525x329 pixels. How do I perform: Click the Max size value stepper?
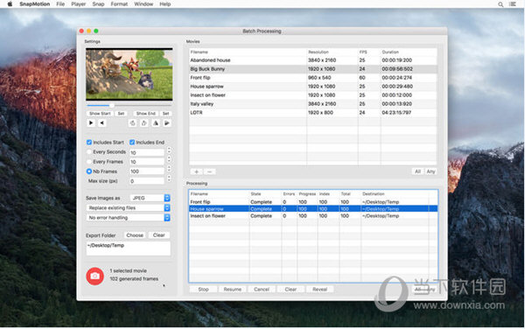tap(169, 178)
